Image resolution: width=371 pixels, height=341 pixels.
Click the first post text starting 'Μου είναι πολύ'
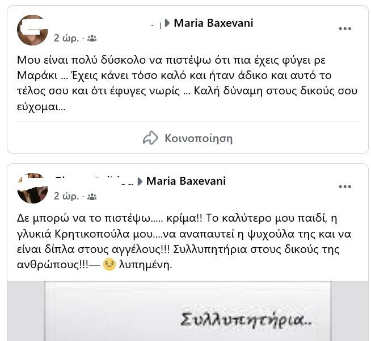coord(187,83)
